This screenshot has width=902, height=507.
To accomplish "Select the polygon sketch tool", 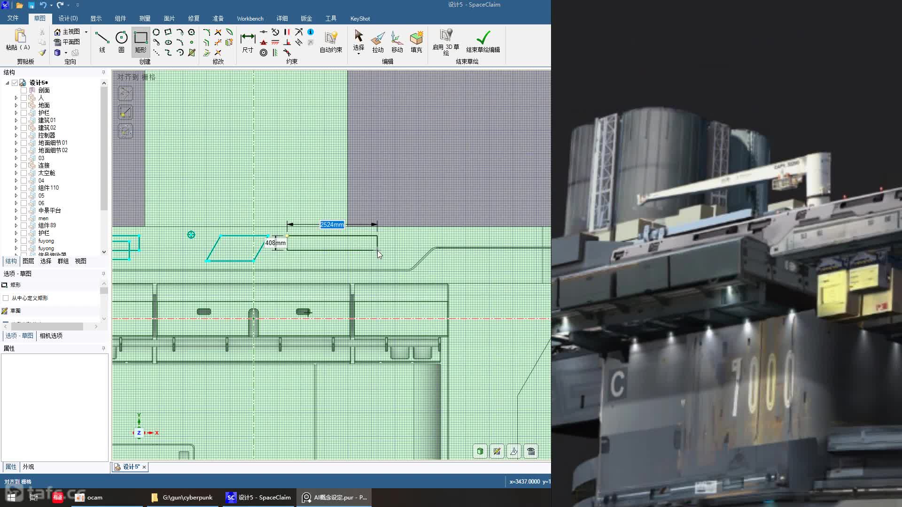I will click(x=191, y=32).
